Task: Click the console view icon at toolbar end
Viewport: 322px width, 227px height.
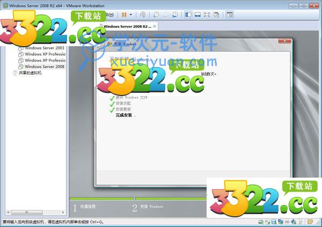Action: tap(230, 14)
